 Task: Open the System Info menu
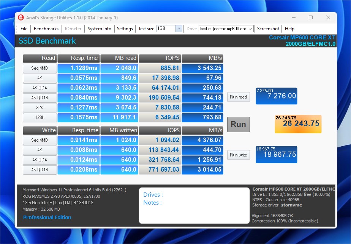(100, 28)
